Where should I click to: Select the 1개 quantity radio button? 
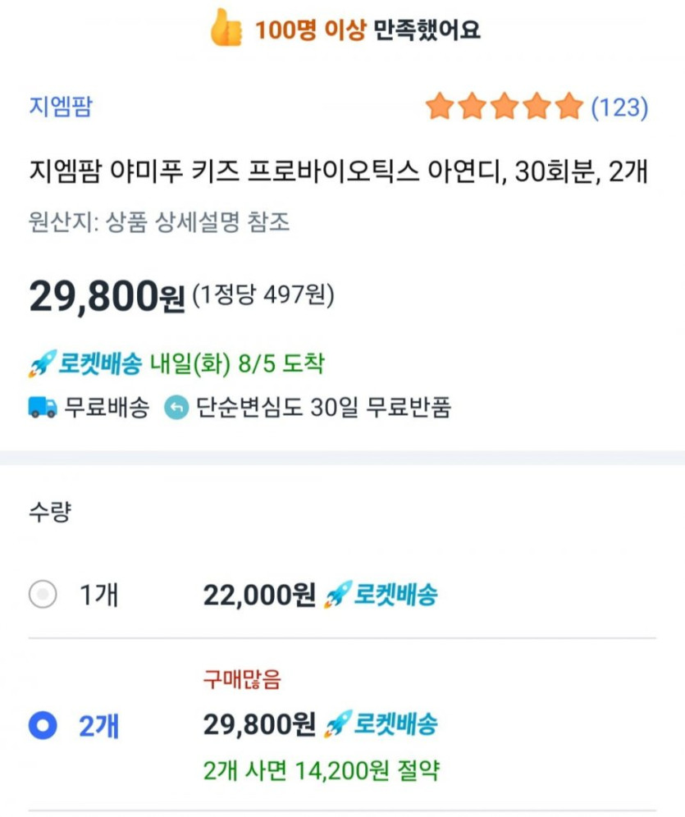click(43, 594)
